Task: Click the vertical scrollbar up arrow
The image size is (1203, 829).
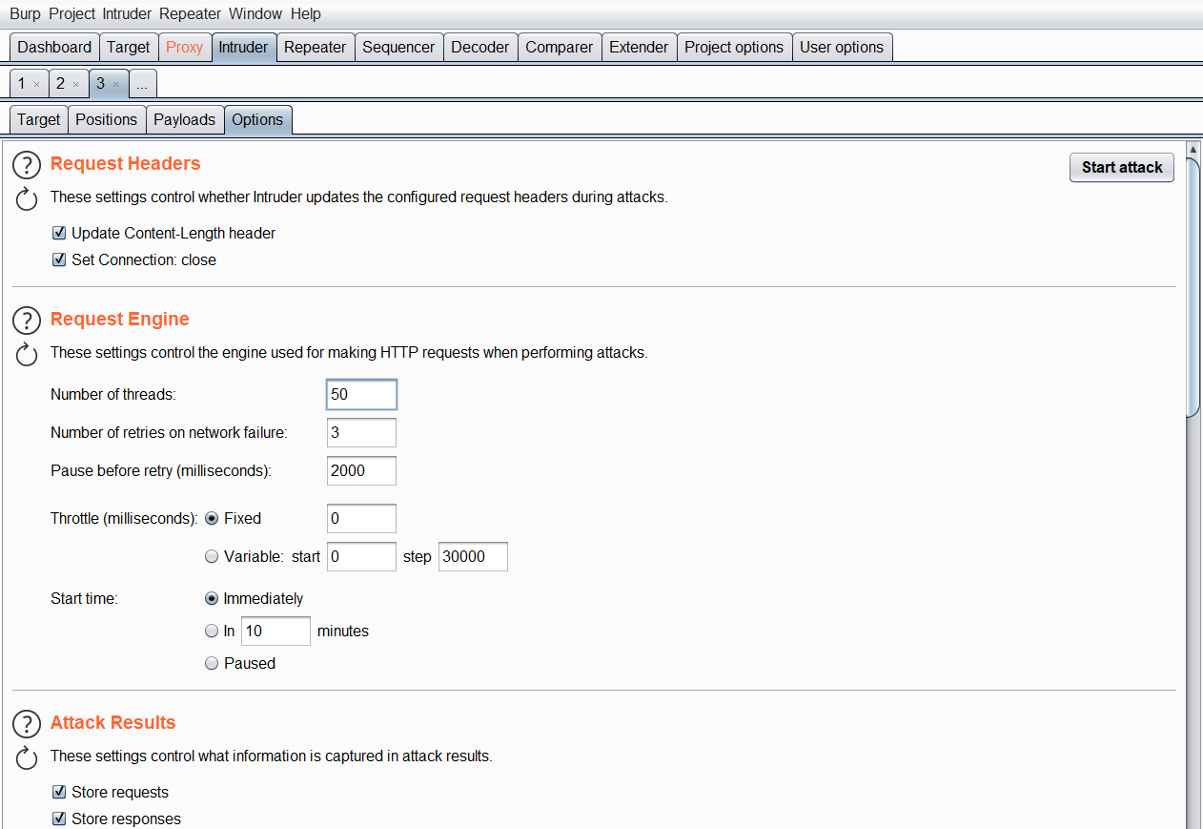Action: 1193,149
